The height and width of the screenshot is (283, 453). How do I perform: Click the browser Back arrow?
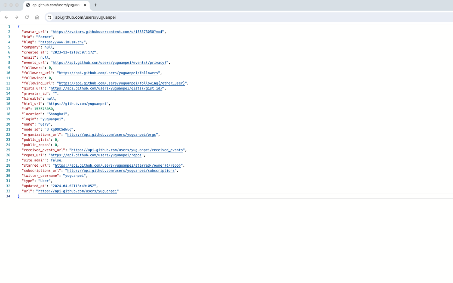coord(6,17)
